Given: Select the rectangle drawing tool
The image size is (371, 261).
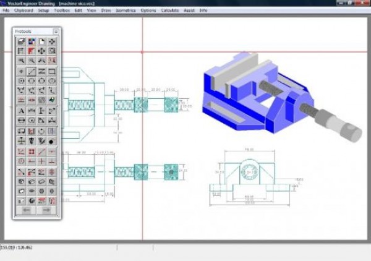Looking at the screenshot, I should [52, 71].
